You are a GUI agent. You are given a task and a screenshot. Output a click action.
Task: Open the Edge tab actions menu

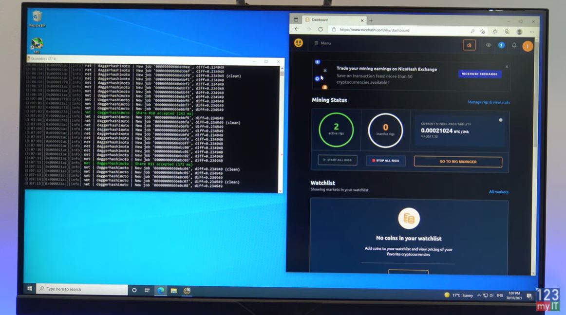pos(296,19)
